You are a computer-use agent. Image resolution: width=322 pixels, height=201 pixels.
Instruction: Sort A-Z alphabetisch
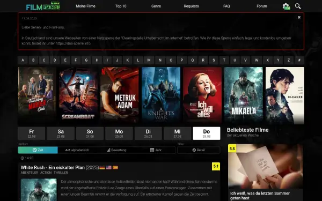pyautogui.click(x=77, y=150)
